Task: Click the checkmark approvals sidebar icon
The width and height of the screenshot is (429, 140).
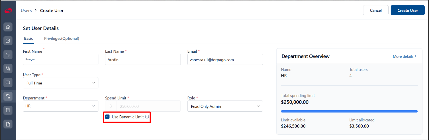Action: pyautogui.click(x=8, y=41)
